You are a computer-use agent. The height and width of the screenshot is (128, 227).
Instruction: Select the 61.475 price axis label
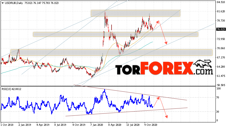(x=221, y=76)
